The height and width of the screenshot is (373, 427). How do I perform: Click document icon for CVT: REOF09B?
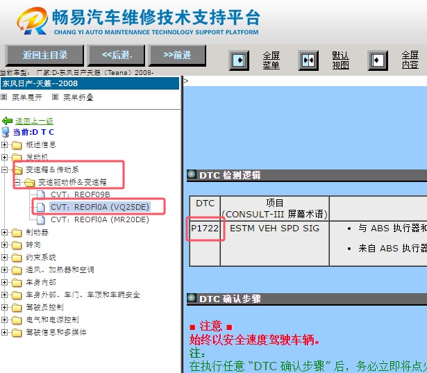click(41, 194)
